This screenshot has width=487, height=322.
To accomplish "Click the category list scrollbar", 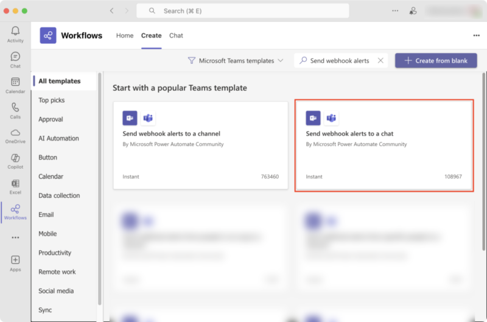I will (x=100, y=189).
